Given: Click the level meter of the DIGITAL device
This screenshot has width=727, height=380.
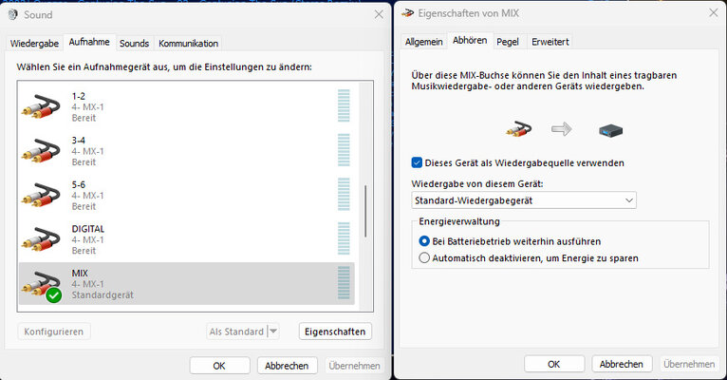Looking at the screenshot, I should 344,238.
